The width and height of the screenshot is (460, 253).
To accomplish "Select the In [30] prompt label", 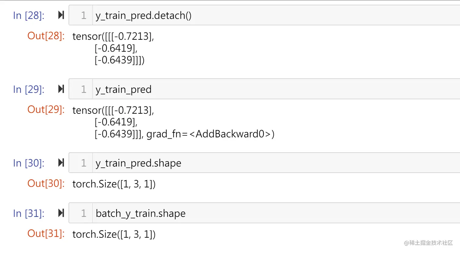I will tap(29, 163).
